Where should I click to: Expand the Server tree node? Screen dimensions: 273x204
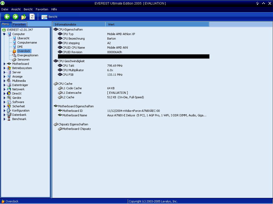pyautogui.click(x=4, y=72)
